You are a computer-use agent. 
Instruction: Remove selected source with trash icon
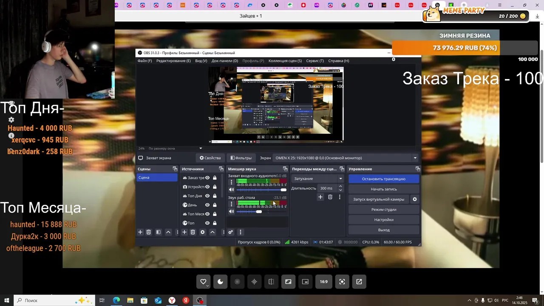(x=193, y=232)
